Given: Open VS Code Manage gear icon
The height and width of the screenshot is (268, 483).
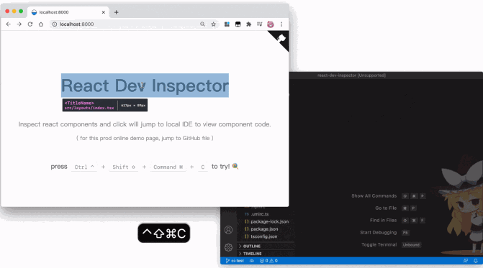Looking at the screenshot, I should coord(229,247).
